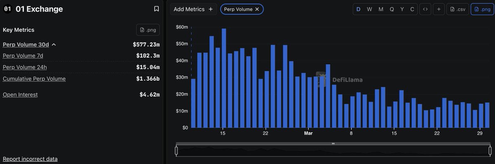Viewport: 495px width, 164px height.
Task: Grab the left handle of range slider
Action: (177, 151)
